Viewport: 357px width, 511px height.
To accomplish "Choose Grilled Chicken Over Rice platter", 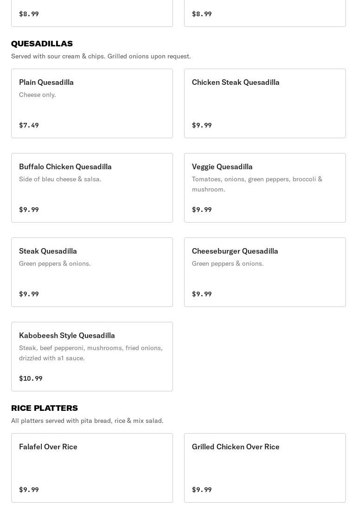I will tap(265, 468).
